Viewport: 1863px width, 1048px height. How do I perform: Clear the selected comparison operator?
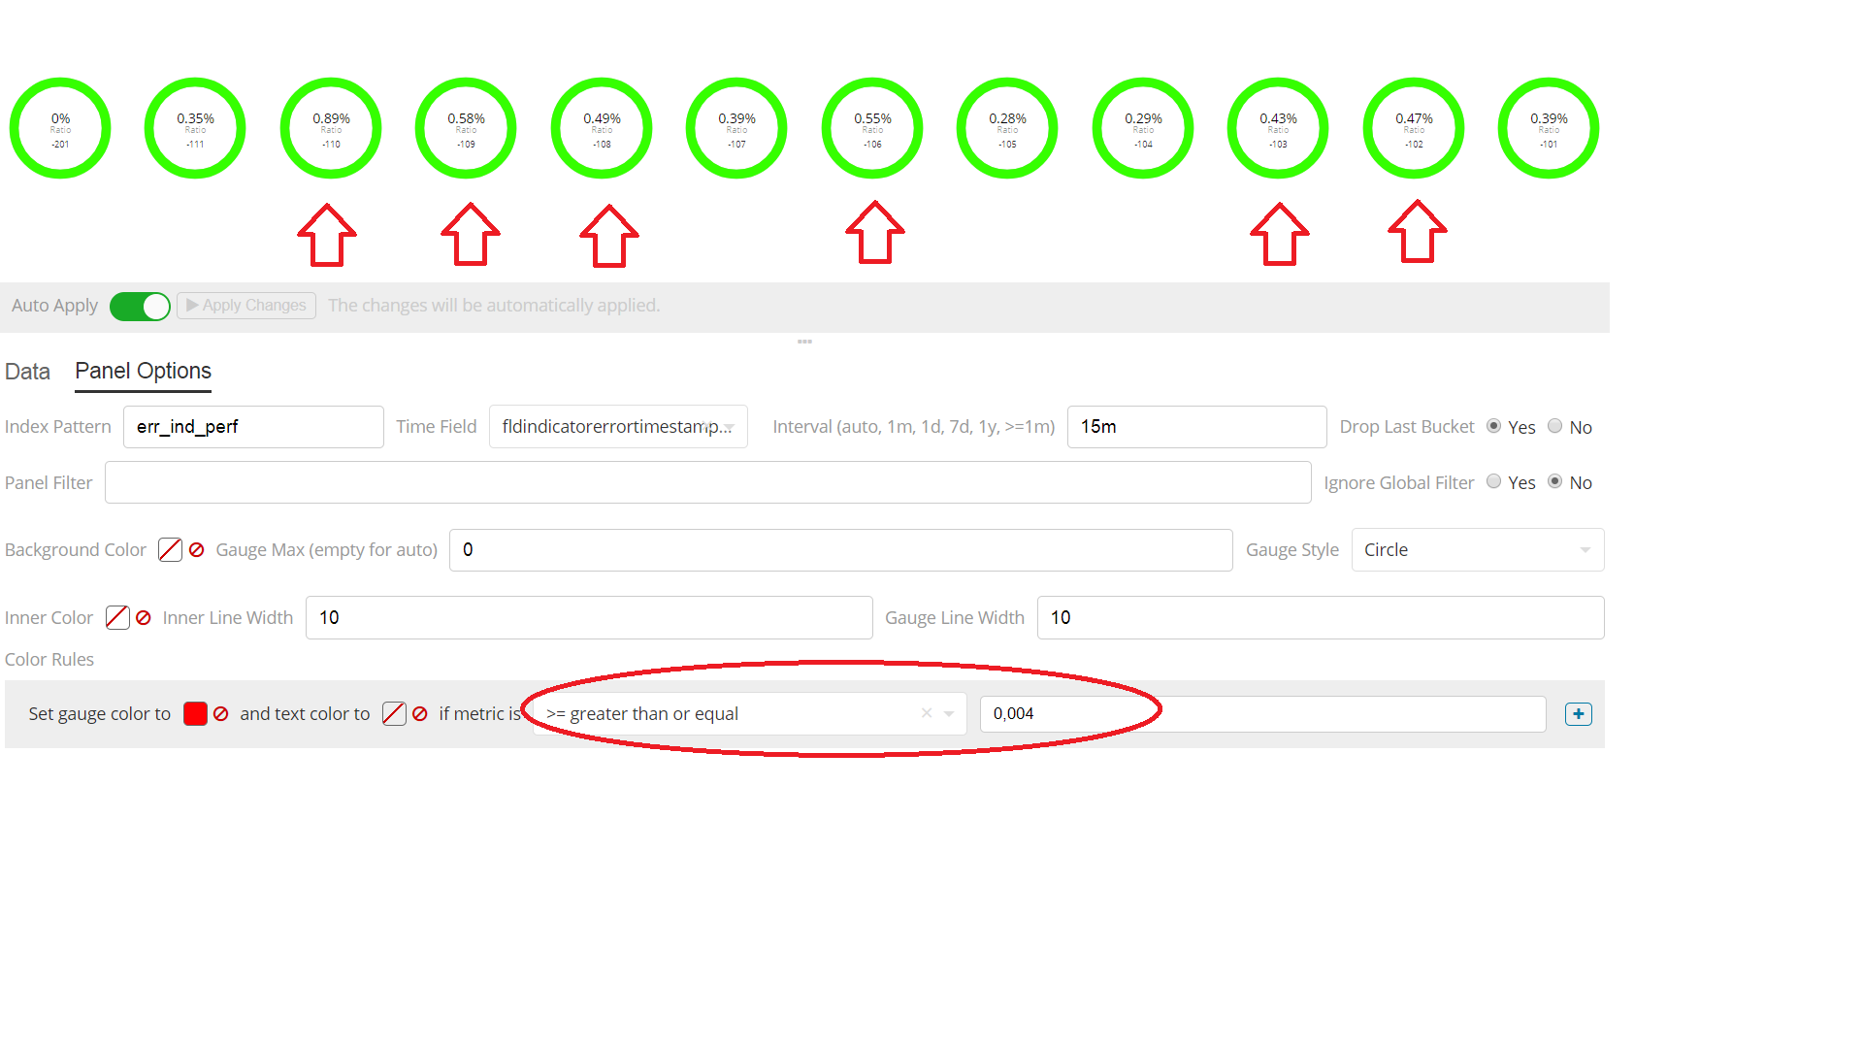(x=927, y=713)
